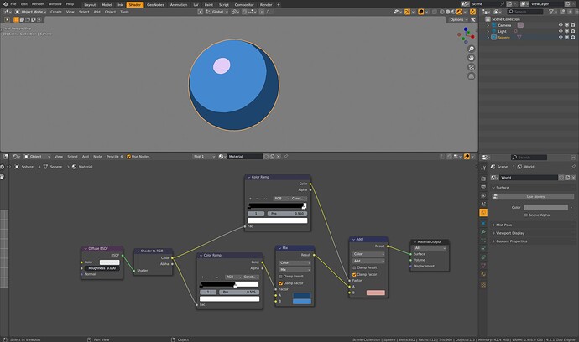The height and width of the screenshot is (342, 579).
Task: Select wireframe viewport shading mode
Action: 442,12
